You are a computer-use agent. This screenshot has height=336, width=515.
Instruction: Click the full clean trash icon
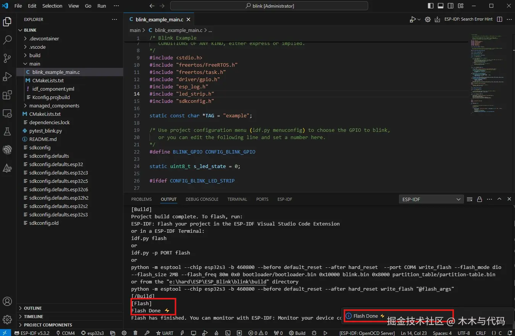point(135,333)
